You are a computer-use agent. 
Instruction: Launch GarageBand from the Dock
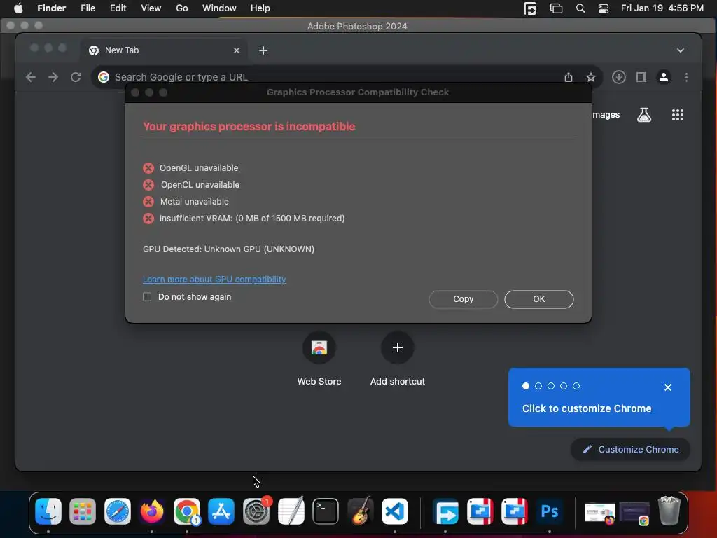[x=361, y=511]
